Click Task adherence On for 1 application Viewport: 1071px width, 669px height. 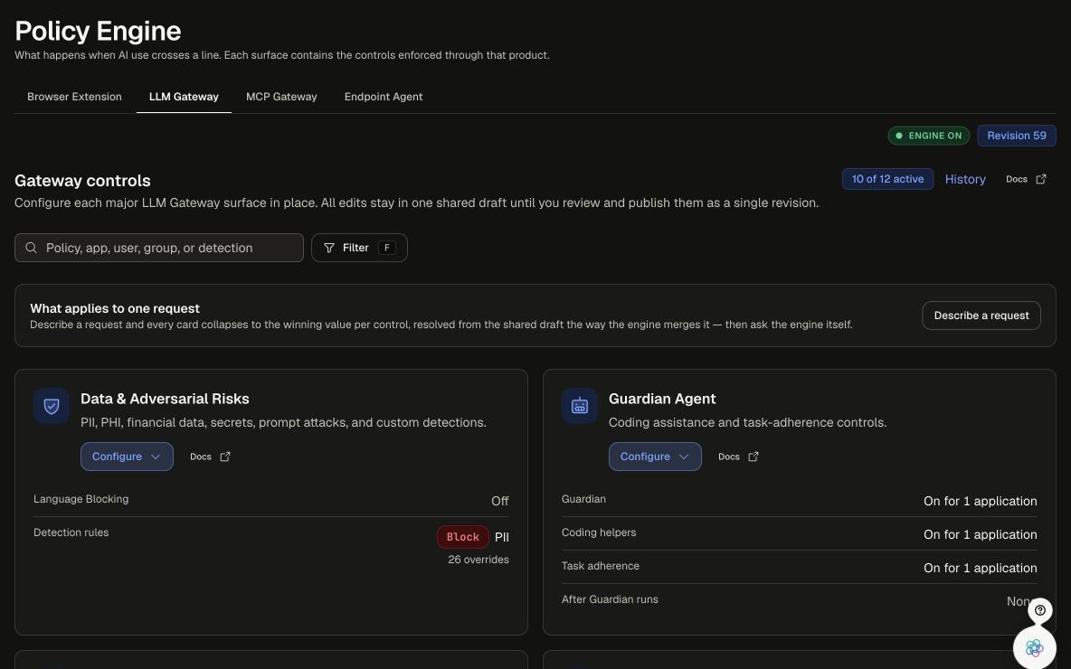pos(981,568)
